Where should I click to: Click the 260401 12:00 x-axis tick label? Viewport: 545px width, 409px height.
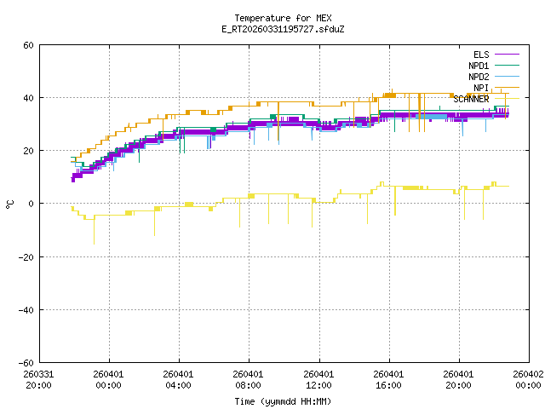click(x=318, y=379)
